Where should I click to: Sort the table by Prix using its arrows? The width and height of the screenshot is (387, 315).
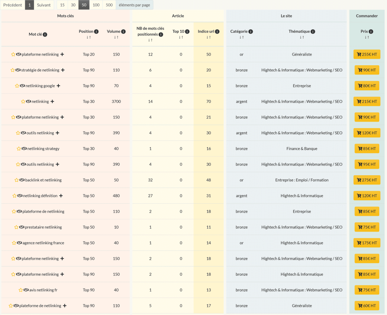(367, 37)
